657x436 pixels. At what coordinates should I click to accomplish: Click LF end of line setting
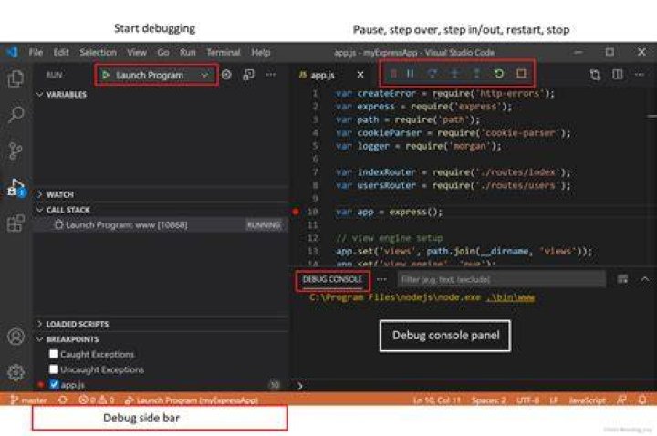(554, 400)
